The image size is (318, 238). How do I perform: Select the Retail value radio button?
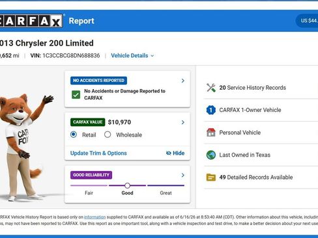pyautogui.click(x=74, y=135)
